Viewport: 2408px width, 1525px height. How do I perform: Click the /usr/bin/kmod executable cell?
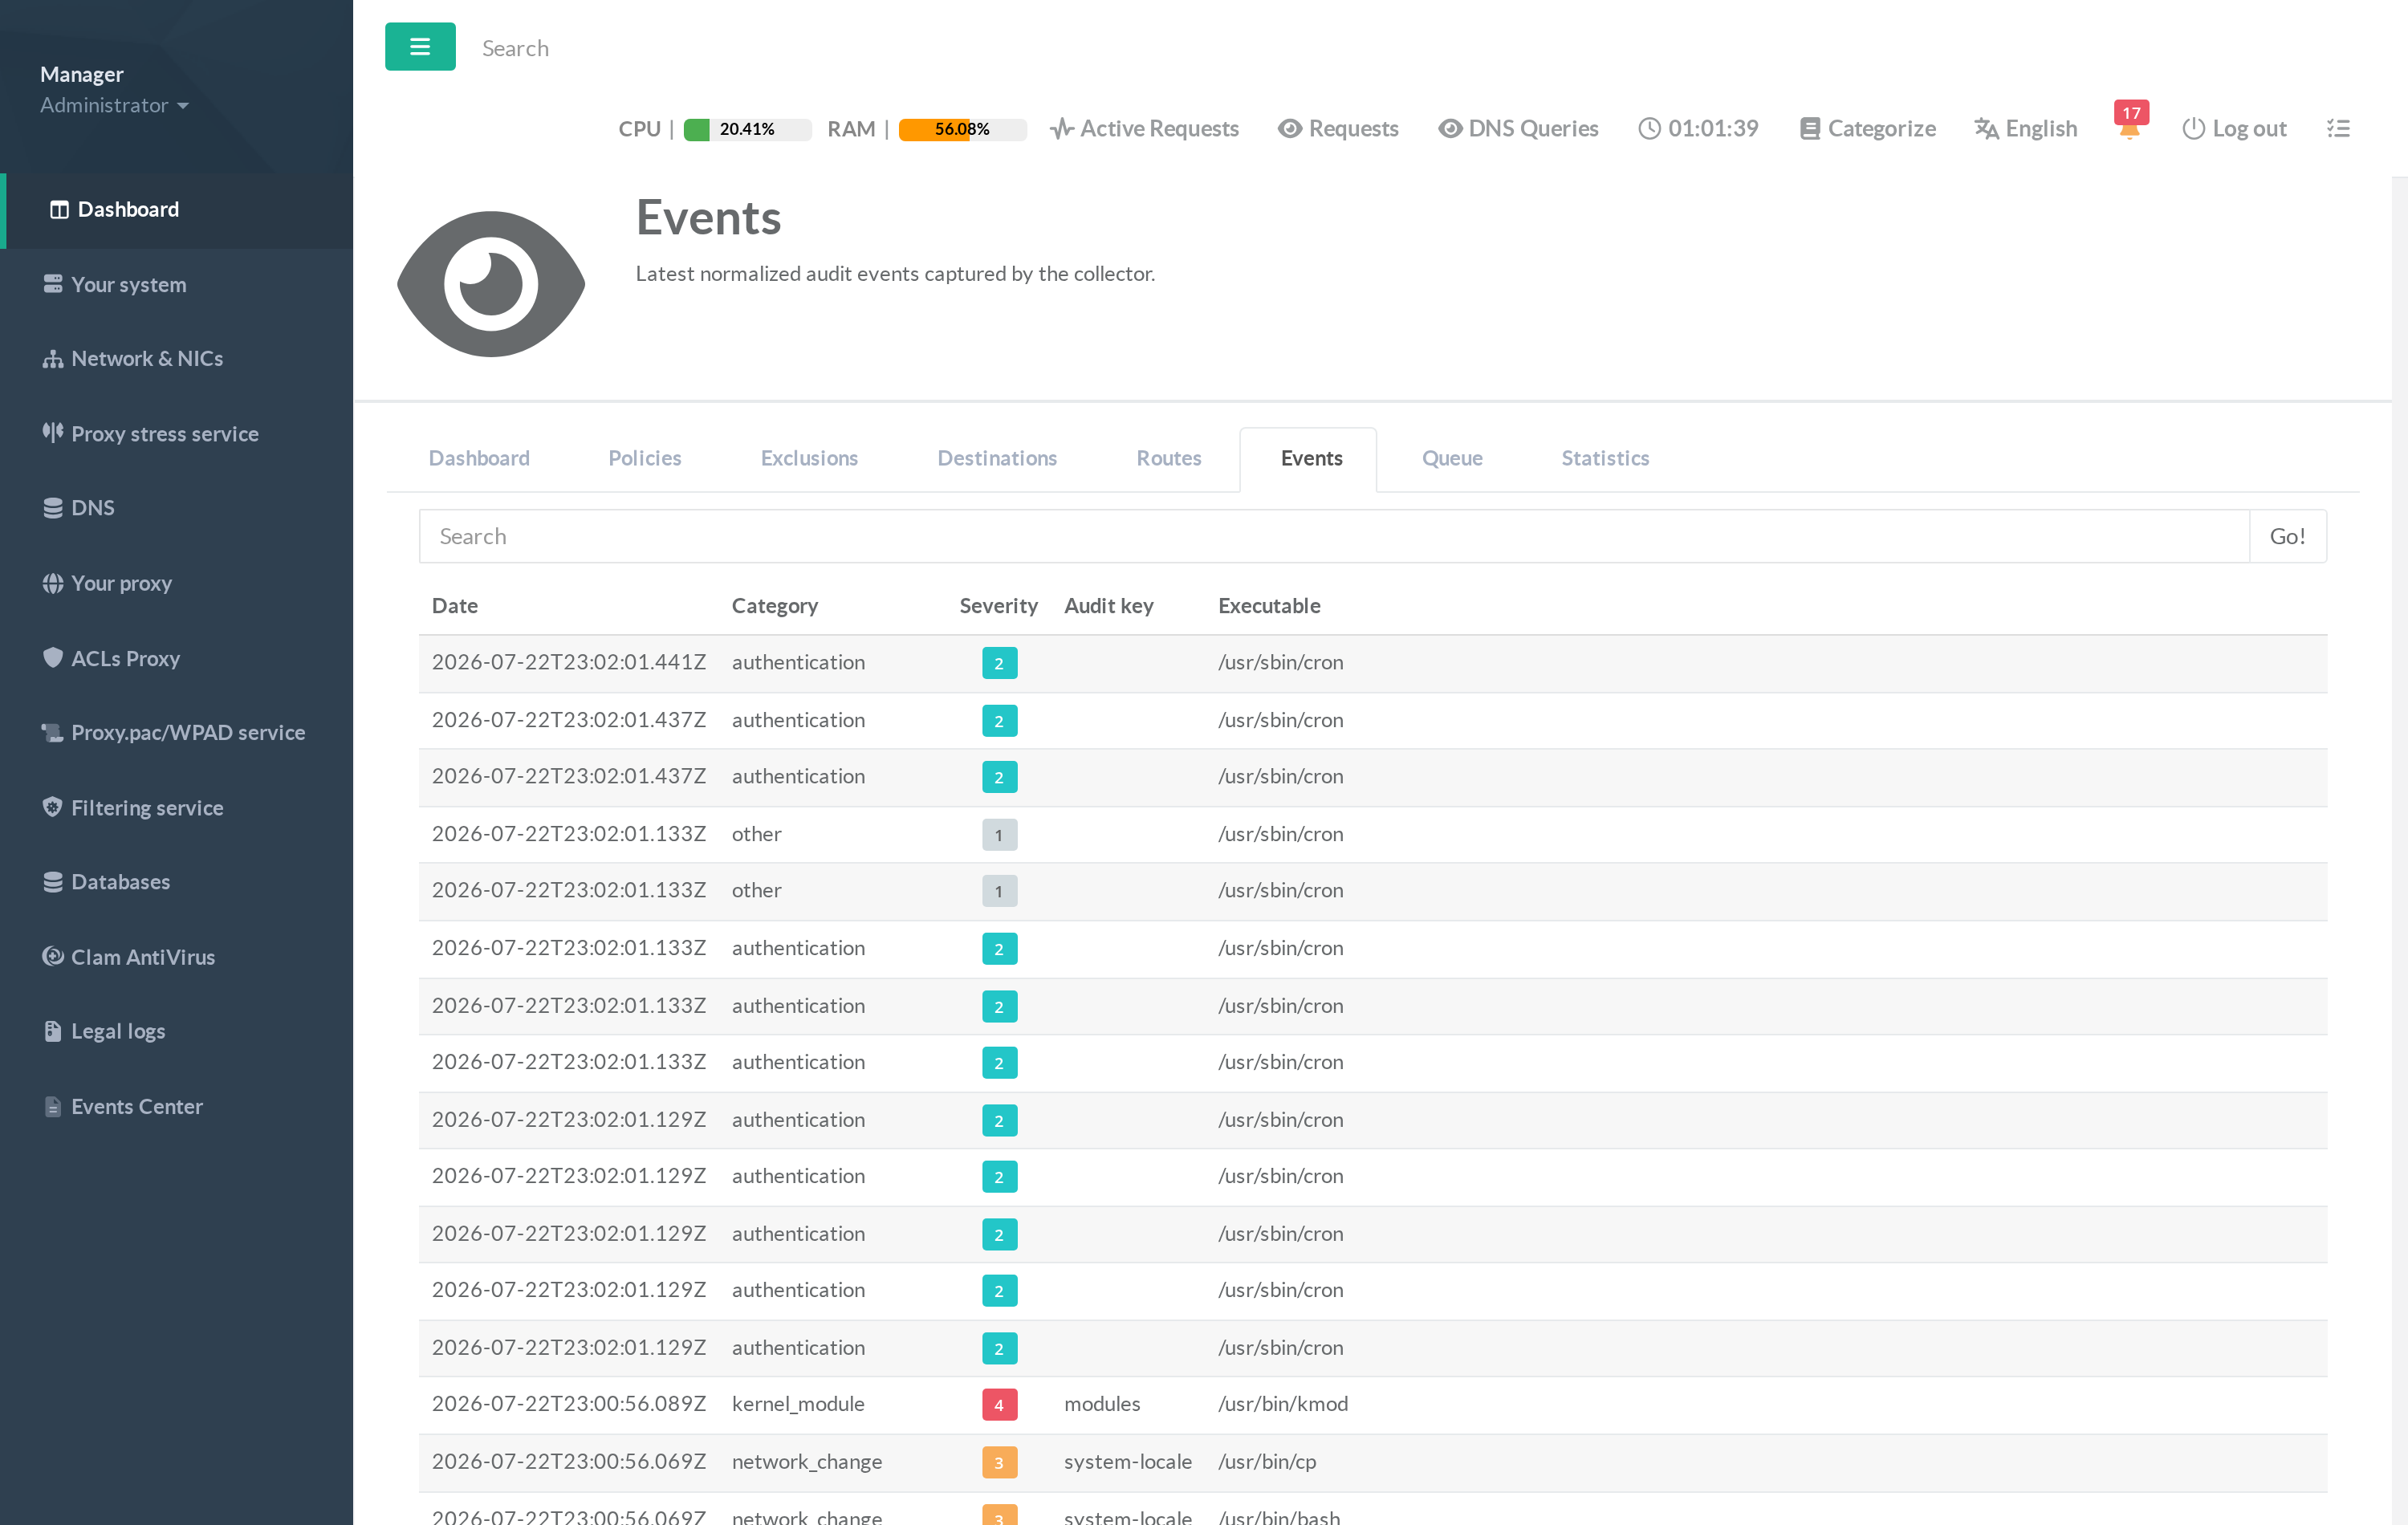coord(1283,1405)
